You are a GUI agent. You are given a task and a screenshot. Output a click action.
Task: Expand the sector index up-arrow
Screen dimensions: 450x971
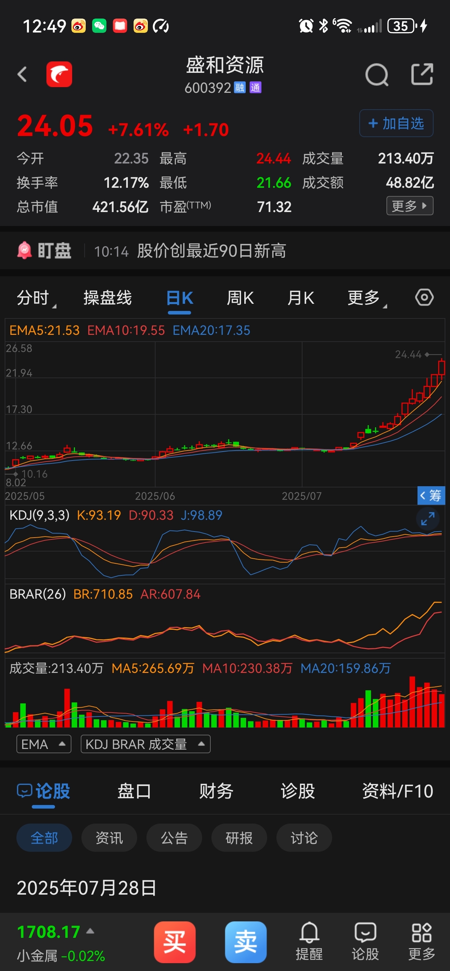pos(90,931)
